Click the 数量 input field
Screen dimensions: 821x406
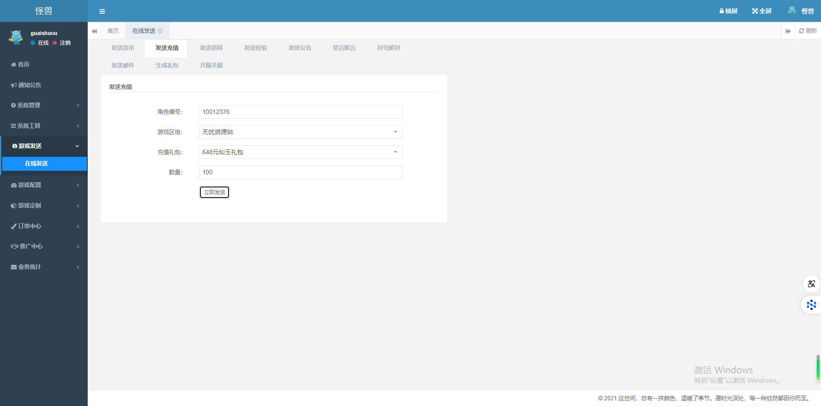[x=301, y=172]
